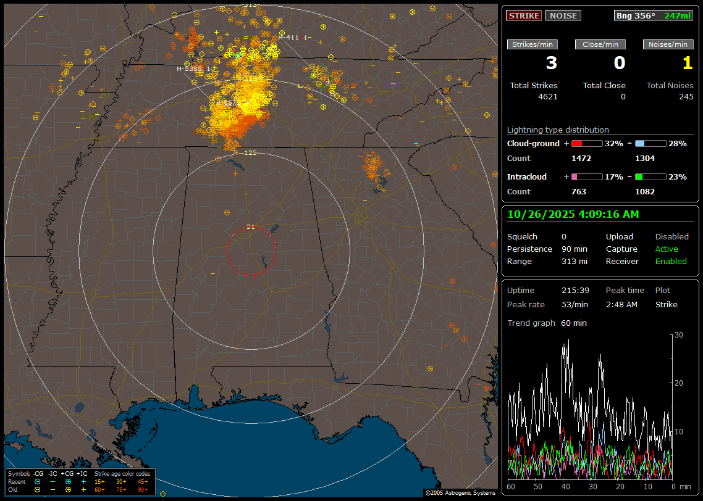Click the NOISE indicator button
703x501 pixels.
tap(563, 15)
